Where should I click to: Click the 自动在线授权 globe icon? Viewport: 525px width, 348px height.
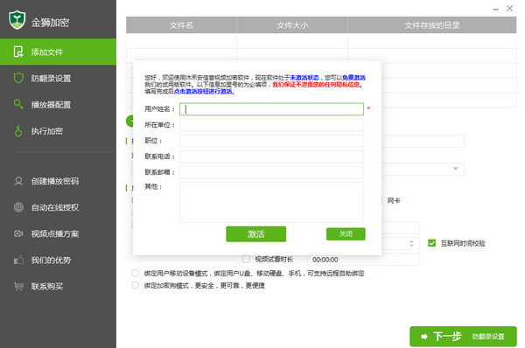click(x=18, y=207)
